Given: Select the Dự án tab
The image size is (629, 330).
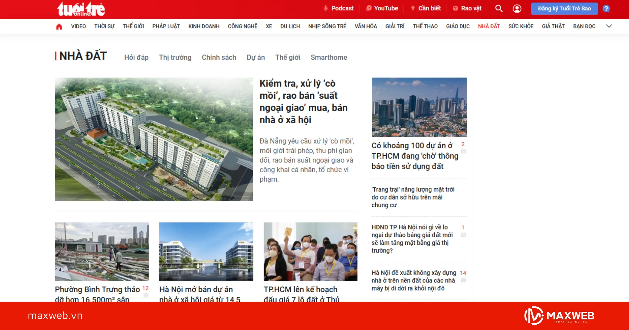Looking at the screenshot, I should point(256,57).
